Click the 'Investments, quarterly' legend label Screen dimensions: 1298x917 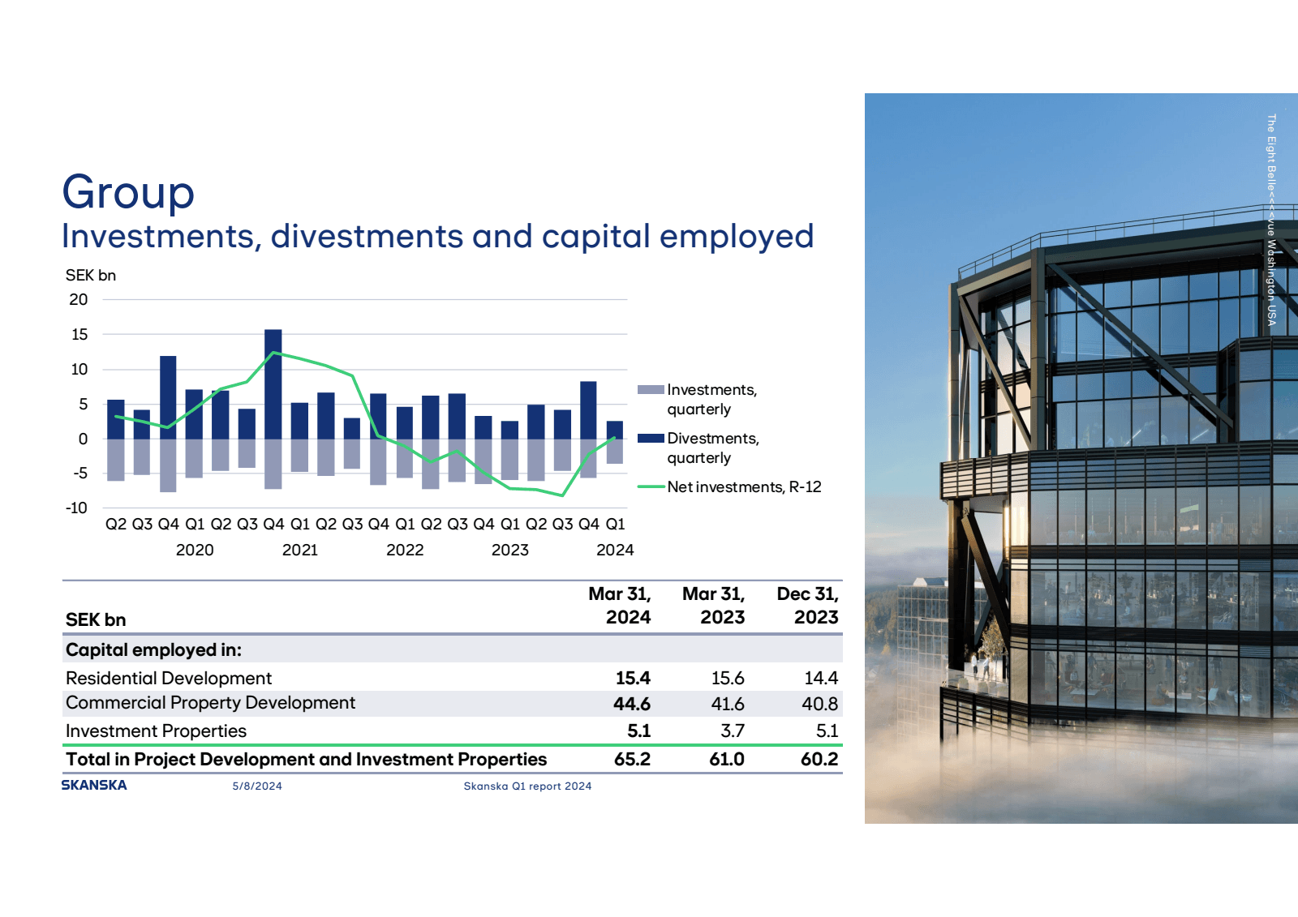(712, 400)
